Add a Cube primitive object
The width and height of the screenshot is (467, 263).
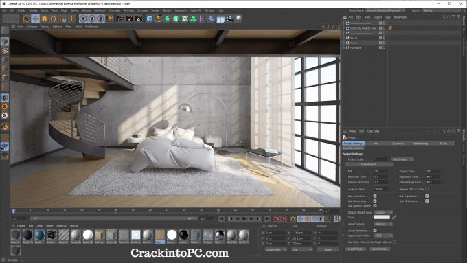coord(150,19)
